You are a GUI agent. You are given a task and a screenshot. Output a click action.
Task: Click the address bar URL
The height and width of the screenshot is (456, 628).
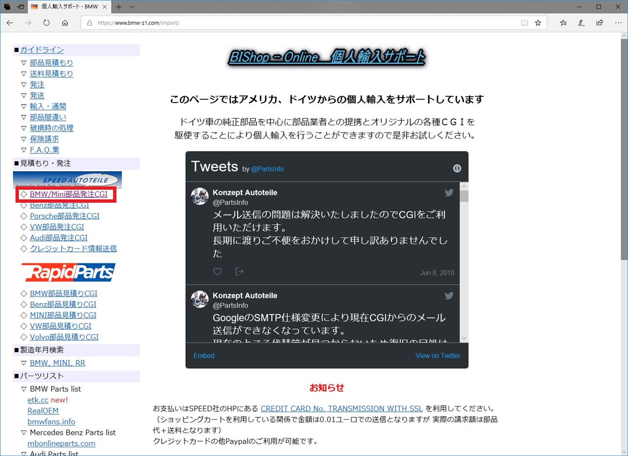138,23
